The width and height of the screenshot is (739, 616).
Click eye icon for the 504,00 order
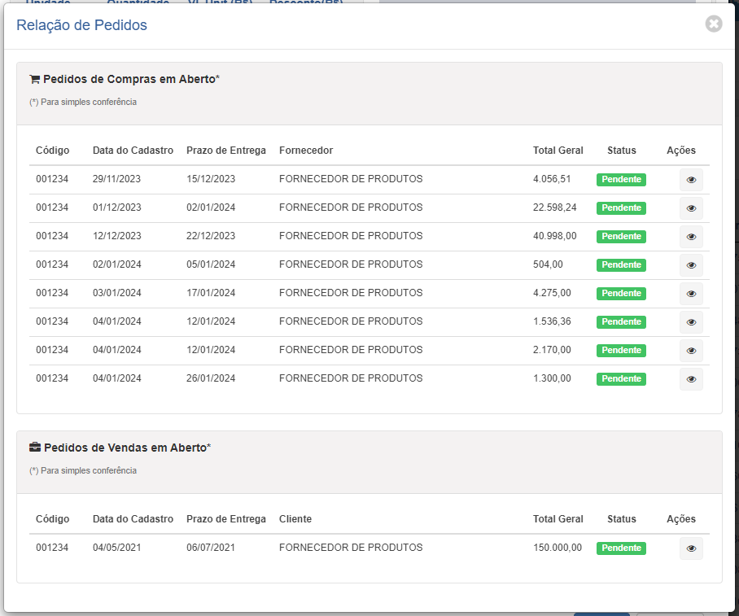(x=691, y=265)
